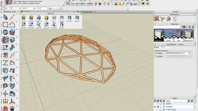The height and width of the screenshot is (111, 198).
Task: Select the Material 1 swatch
Action: pyautogui.click(x=159, y=35)
